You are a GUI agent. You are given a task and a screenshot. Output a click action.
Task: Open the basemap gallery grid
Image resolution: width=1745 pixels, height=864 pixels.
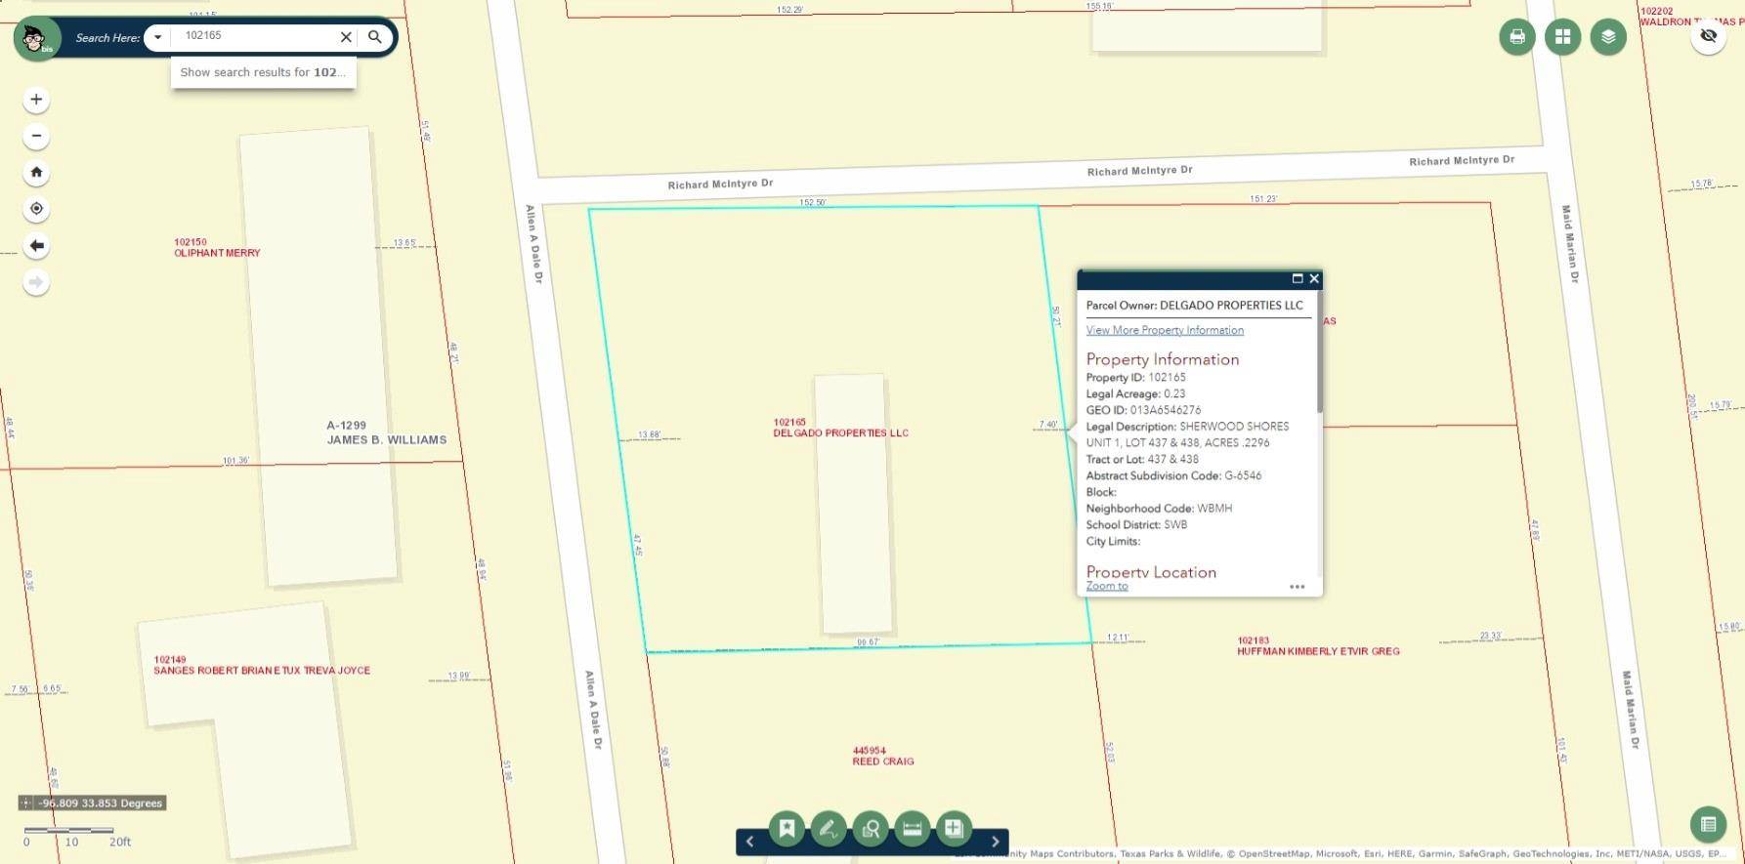[1562, 37]
